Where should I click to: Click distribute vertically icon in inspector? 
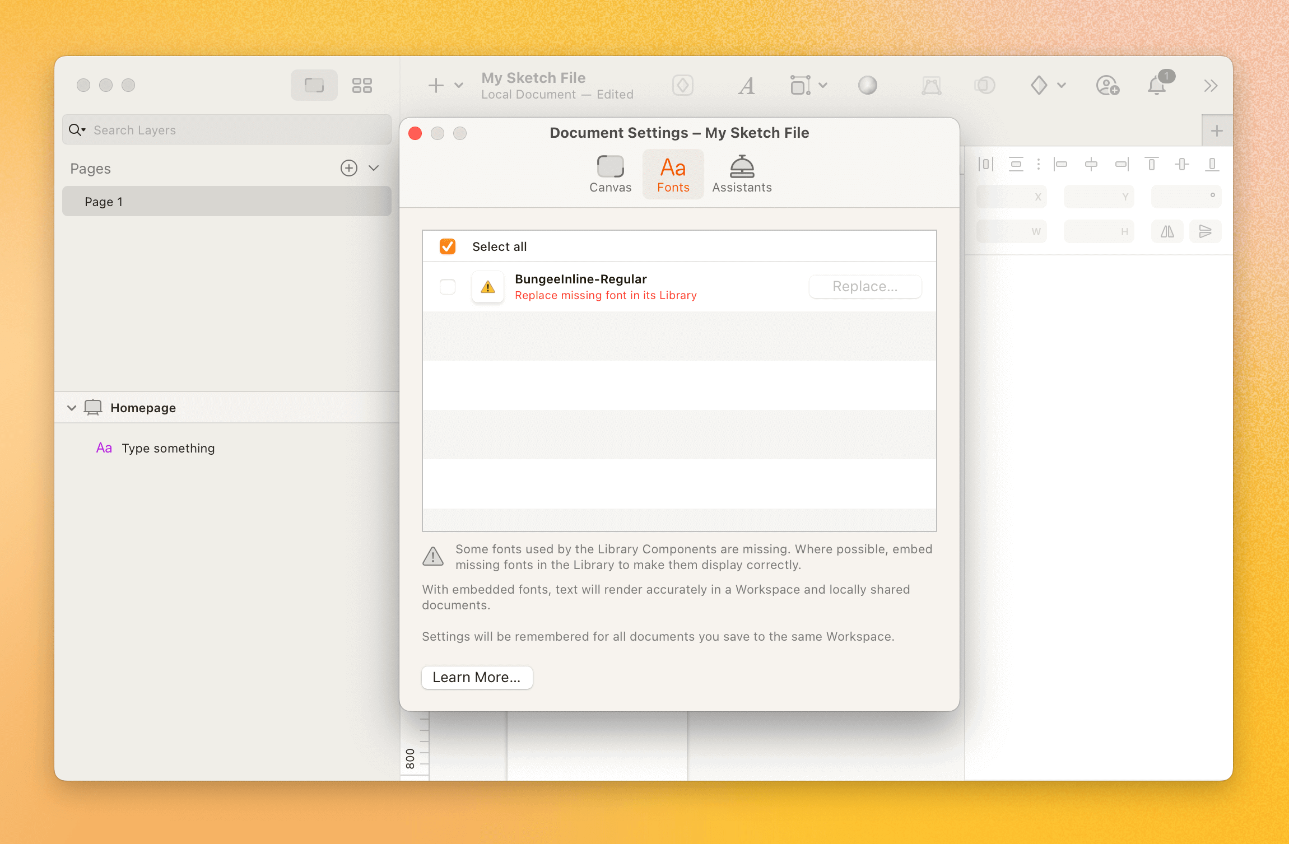pyautogui.click(x=1016, y=164)
